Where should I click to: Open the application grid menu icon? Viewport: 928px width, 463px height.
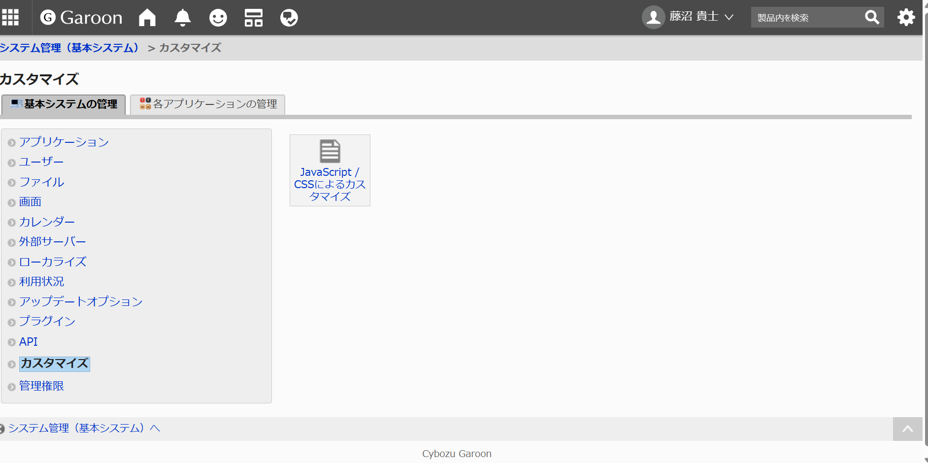[x=10, y=17]
